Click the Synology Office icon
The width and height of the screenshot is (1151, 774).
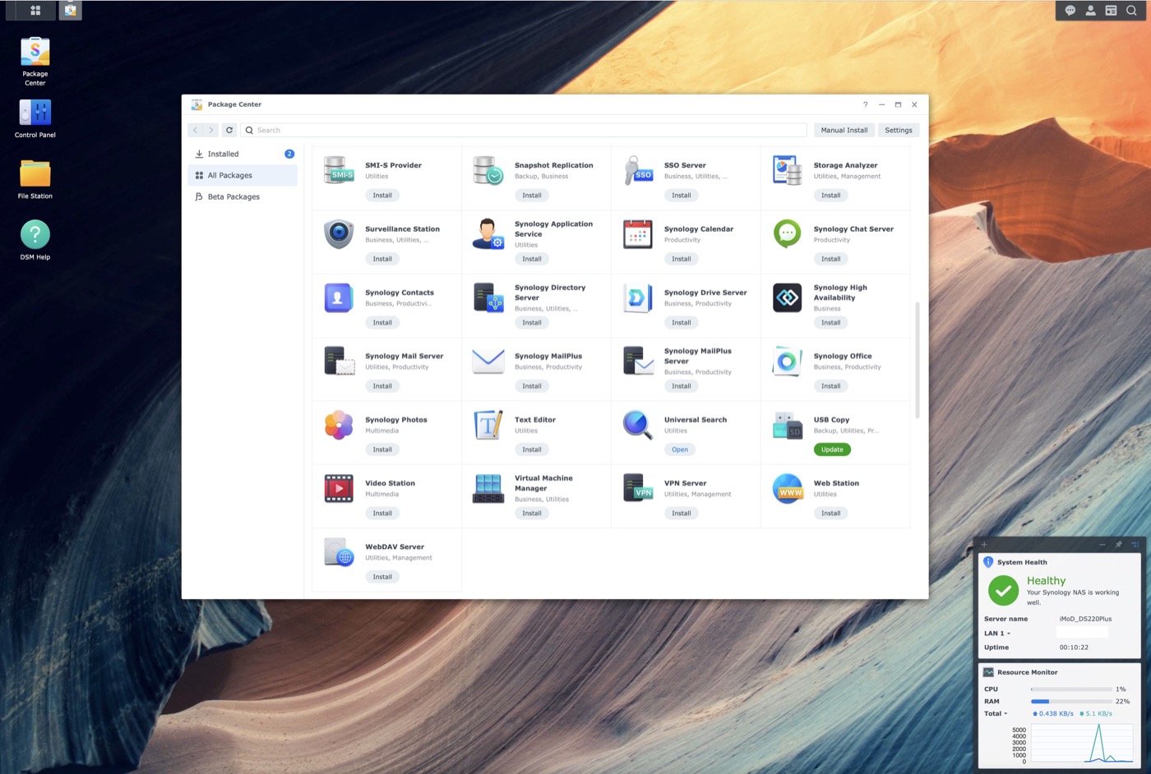[788, 361]
